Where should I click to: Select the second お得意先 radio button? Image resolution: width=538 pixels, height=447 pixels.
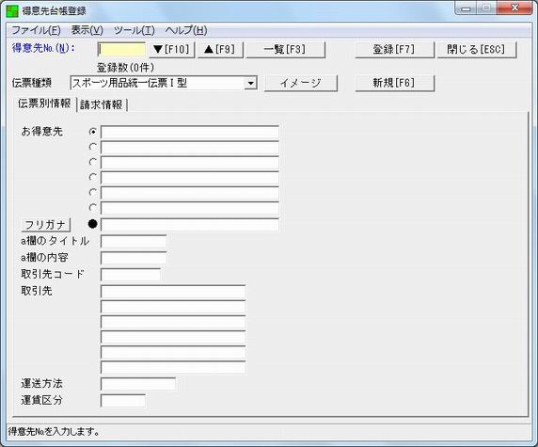[92, 147]
